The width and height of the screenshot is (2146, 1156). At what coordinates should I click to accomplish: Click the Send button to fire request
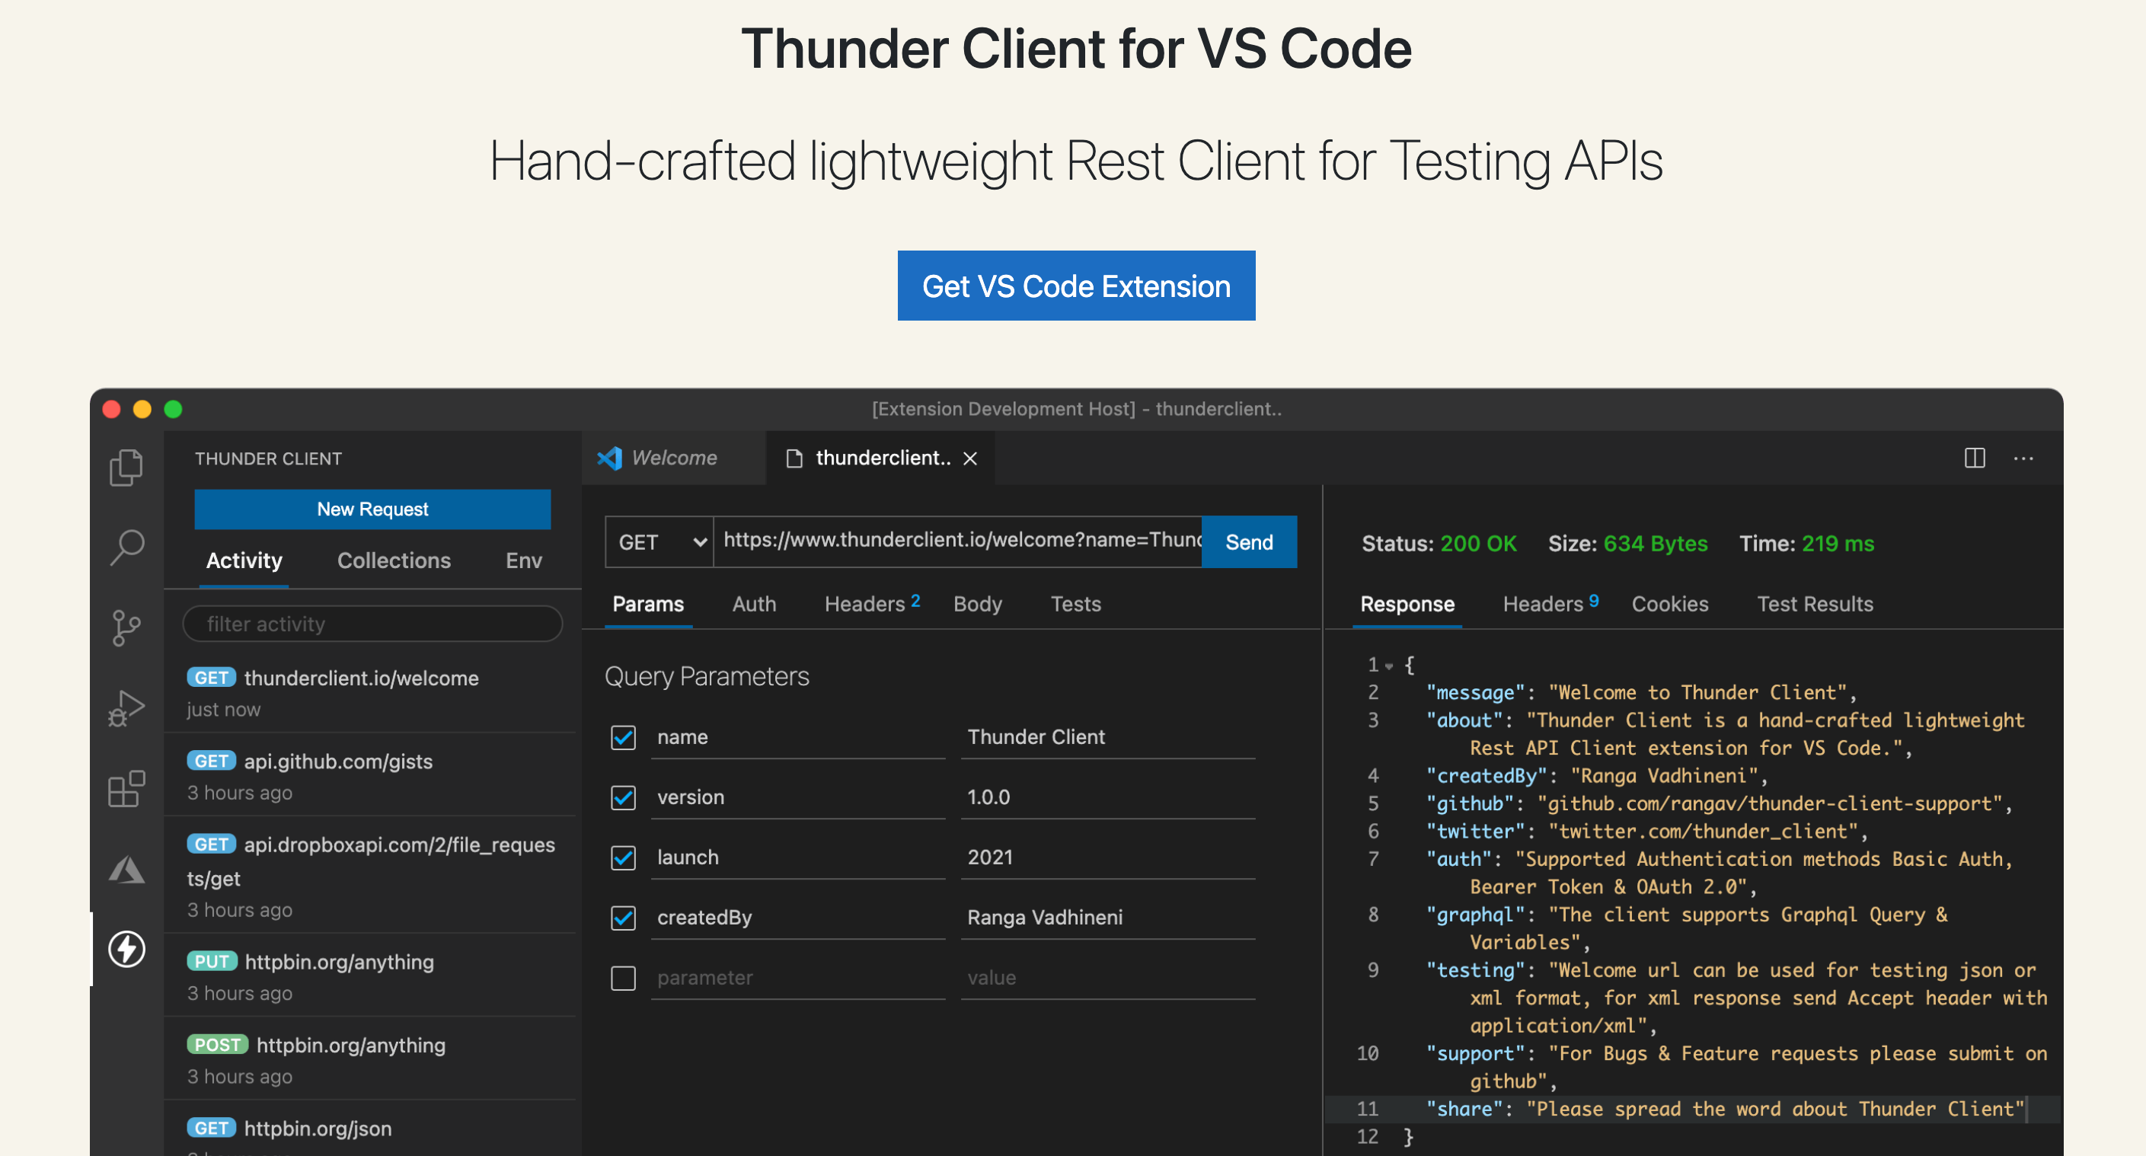point(1247,542)
